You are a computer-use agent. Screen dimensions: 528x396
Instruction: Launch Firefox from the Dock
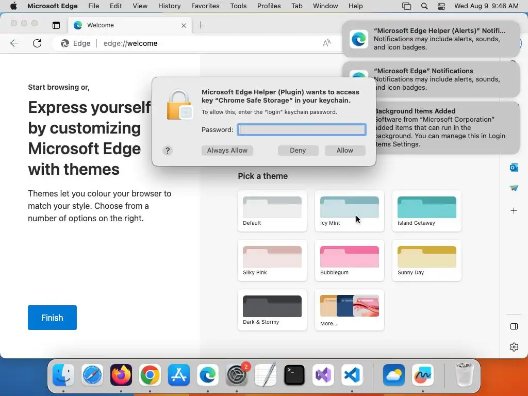(121, 375)
